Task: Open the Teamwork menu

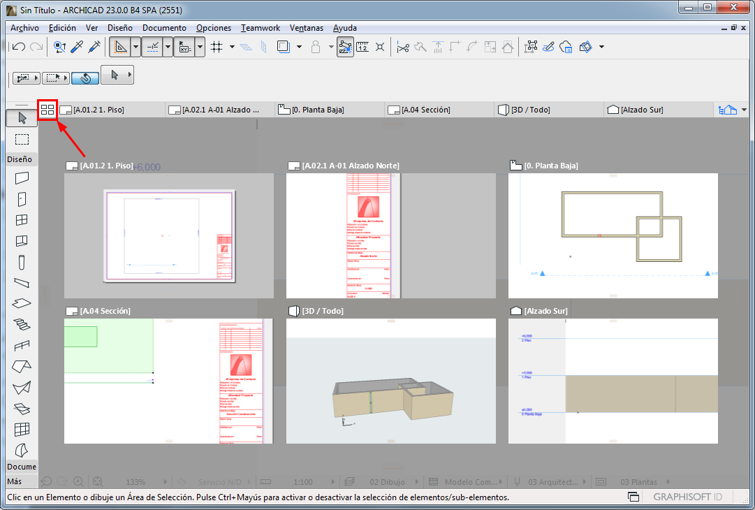Action: [x=260, y=28]
